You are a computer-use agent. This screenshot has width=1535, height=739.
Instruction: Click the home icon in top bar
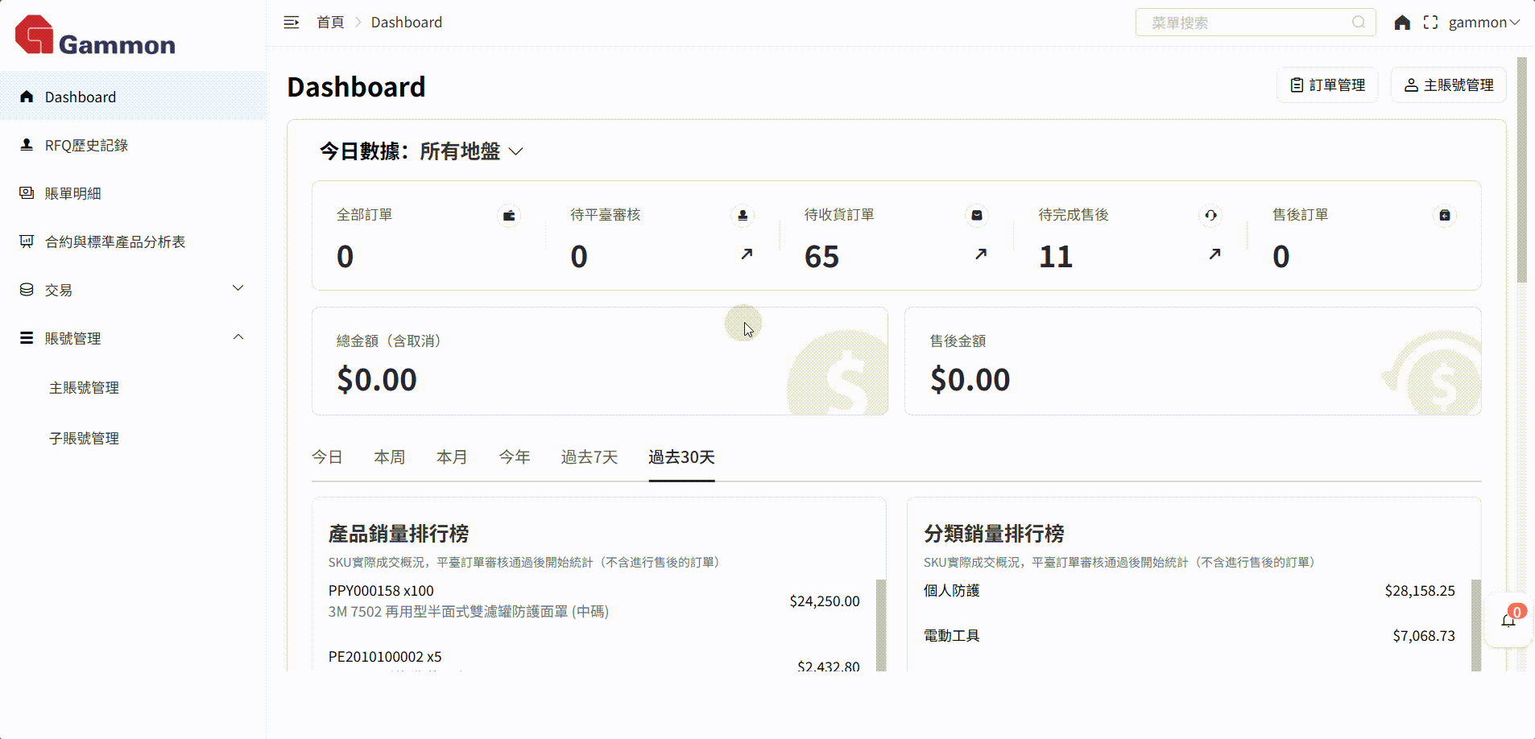(x=1402, y=23)
